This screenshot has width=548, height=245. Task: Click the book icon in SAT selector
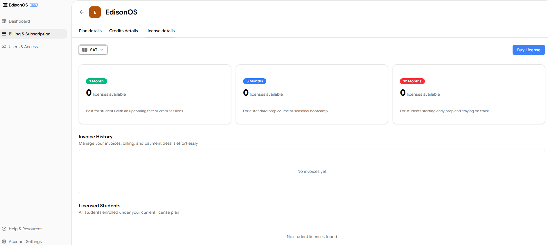tap(85, 50)
